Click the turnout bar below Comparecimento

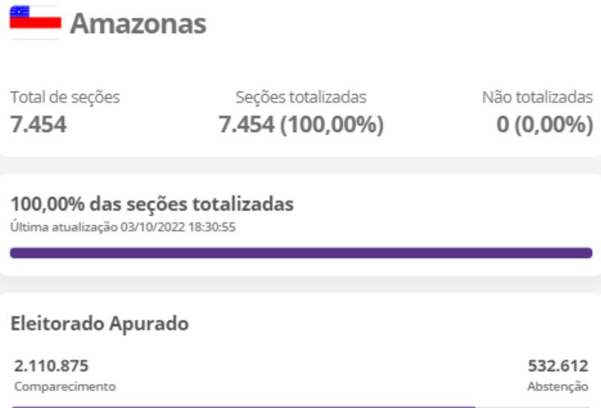coord(243,406)
